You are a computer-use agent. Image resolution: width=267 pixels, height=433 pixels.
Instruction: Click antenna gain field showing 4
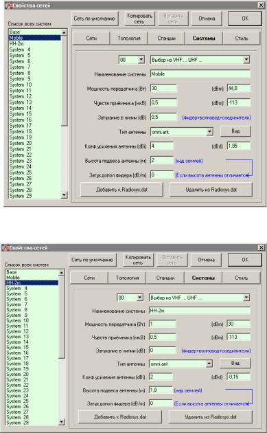(x=162, y=146)
